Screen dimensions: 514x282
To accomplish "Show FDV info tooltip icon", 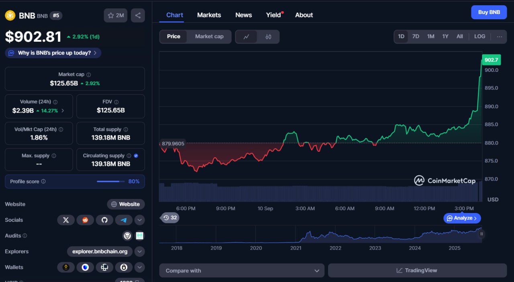I will click(x=116, y=102).
